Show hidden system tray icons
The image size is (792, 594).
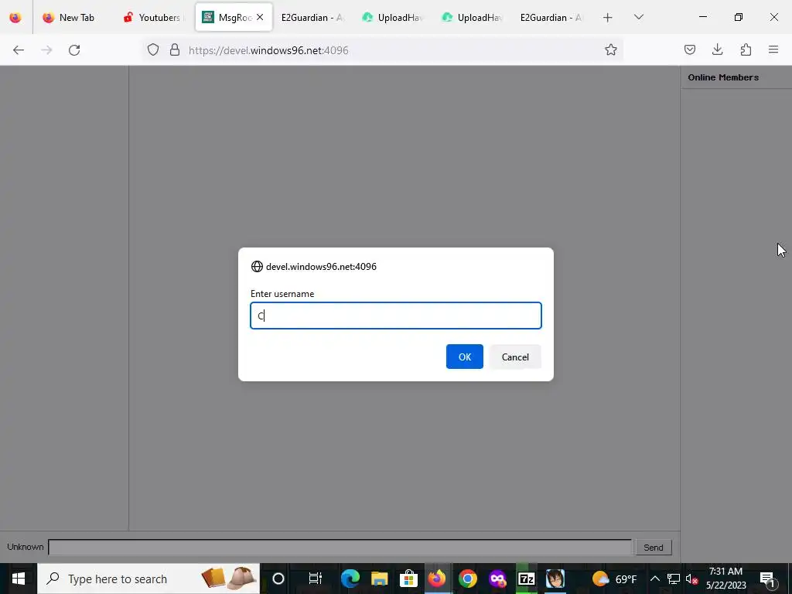click(654, 579)
